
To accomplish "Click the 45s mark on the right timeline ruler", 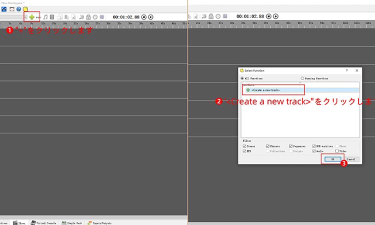I will click(288, 23).
